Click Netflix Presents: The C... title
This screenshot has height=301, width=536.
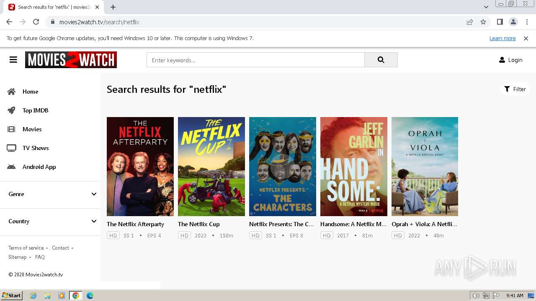pos(281,224)
